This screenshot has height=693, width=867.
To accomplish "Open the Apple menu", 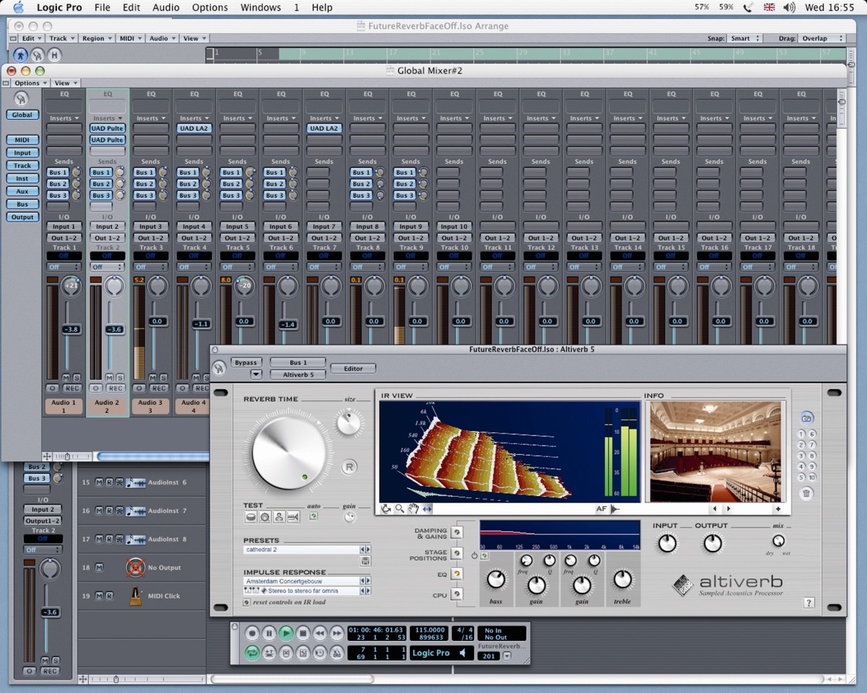I will click(x=19, y=7).
